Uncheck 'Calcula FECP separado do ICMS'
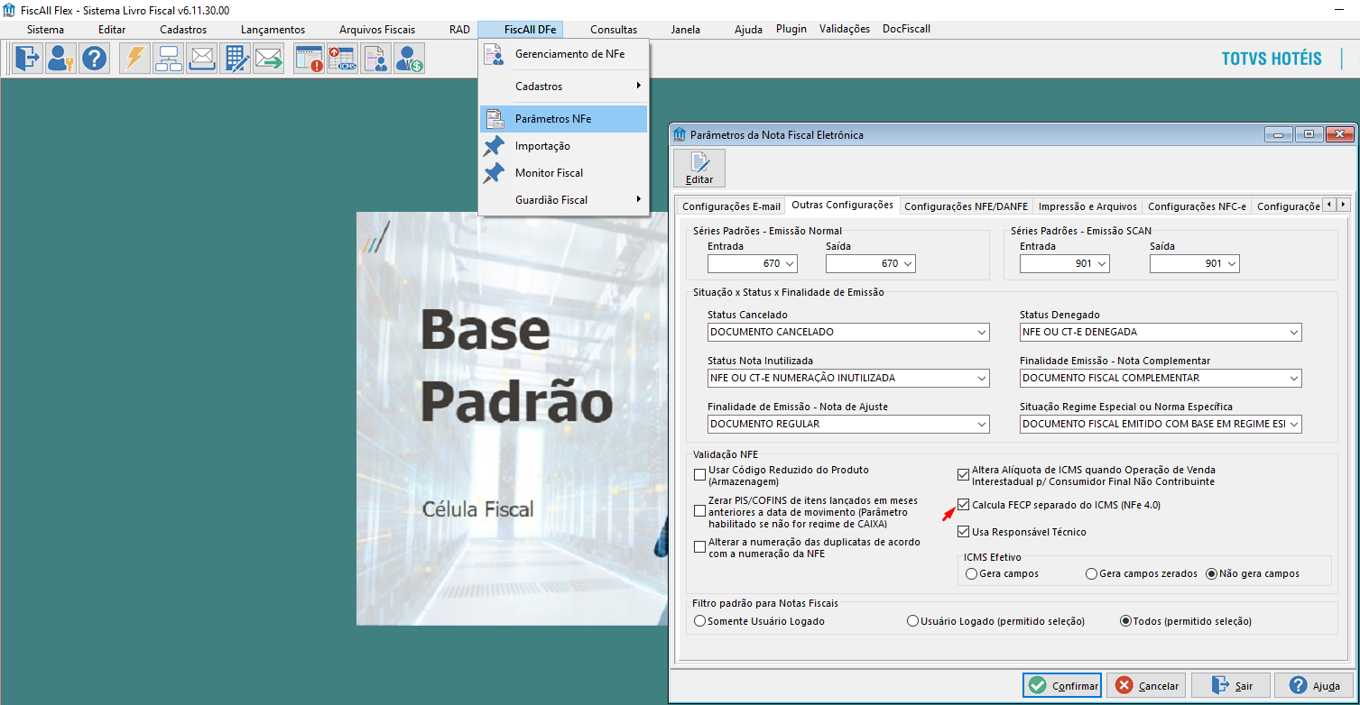 (964, 505)
